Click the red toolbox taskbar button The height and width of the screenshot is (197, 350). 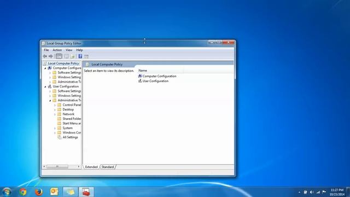point(86,192)
